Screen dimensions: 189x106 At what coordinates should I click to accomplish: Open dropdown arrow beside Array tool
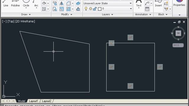(73, 9)
